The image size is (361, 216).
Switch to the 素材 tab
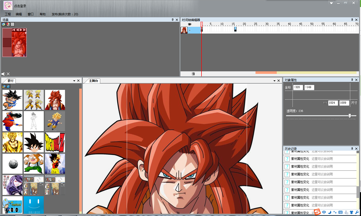pyautogui.click(x=10, y=81)
